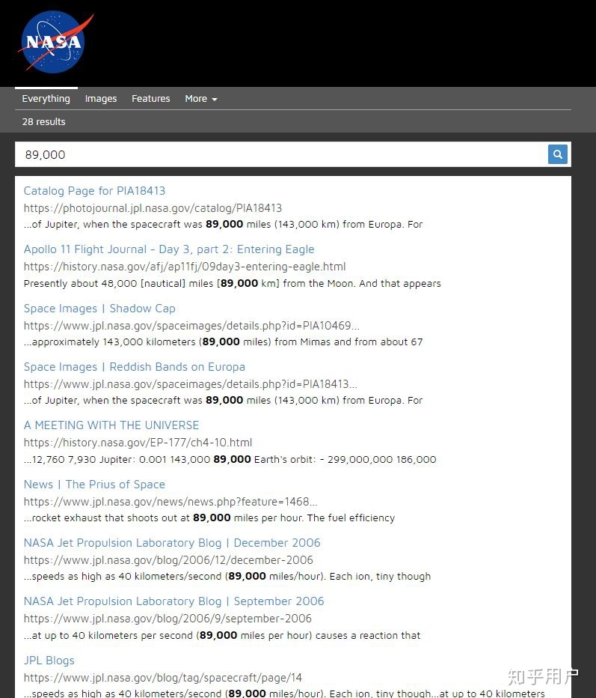Click URL with details.php?id=PIA10469
The width and height of the screenshot is (596, 698).
[191, 325]
